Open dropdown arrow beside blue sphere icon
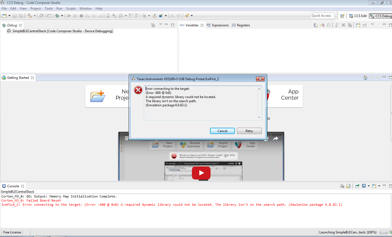This screenshot has width=392, height=237. [x=166, y=16]
